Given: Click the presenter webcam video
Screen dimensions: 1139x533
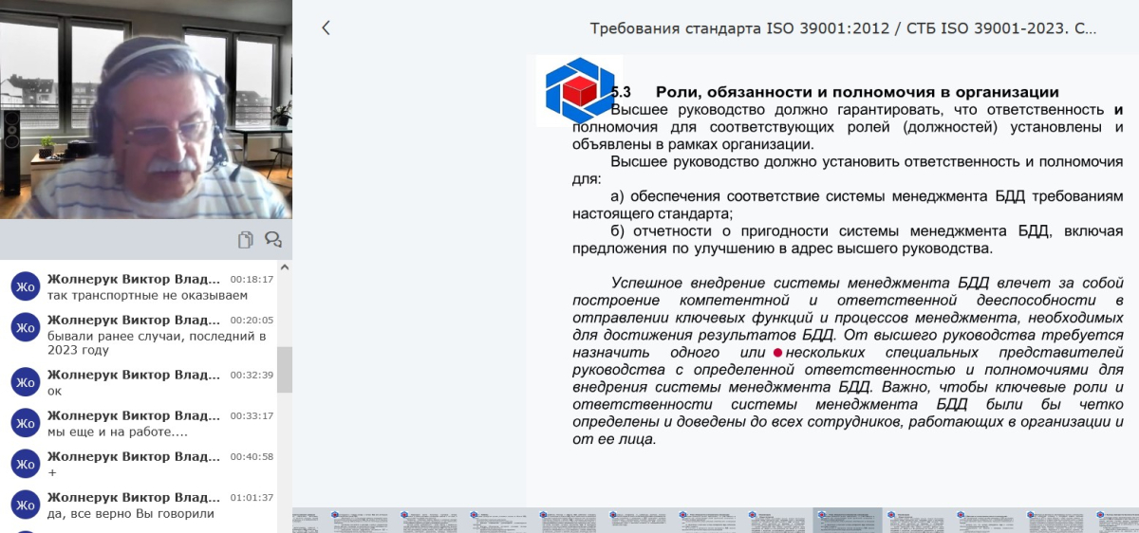Looking at the screenshot, I should pyautogui.click(x=146, y=110).
